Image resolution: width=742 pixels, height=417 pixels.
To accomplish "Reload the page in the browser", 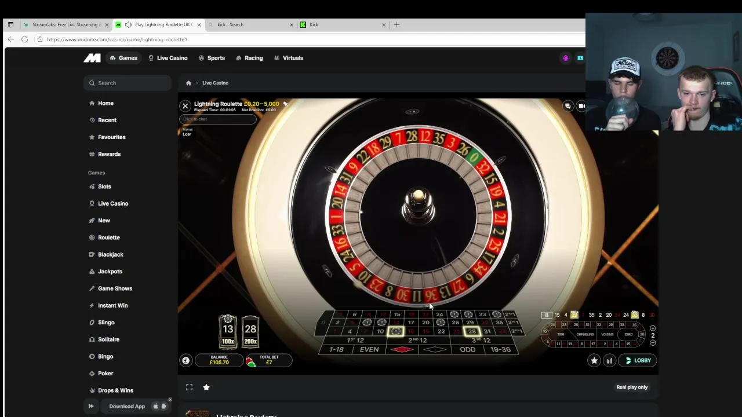I will (24, 39).
